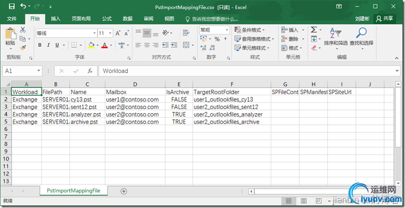Select the PstImportMappingFile sheet tab
This screenshot has width=405, height=208.
pos(73,190)
